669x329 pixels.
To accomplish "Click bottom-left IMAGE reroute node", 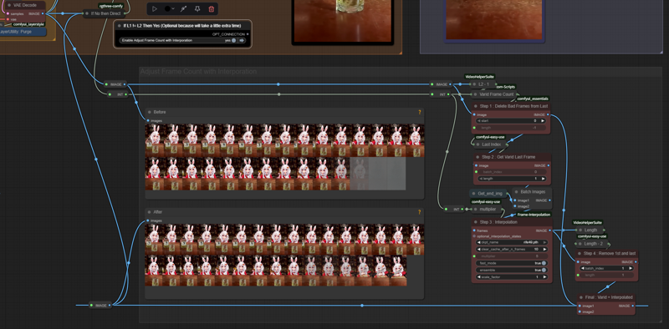I will point(100,305).
